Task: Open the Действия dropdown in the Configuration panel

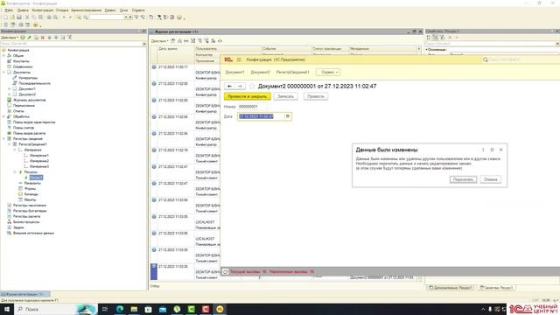Action: click(10, 38)
